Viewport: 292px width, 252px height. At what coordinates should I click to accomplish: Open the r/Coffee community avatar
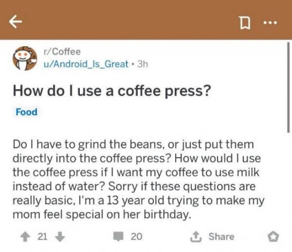(x=25, y=58)
